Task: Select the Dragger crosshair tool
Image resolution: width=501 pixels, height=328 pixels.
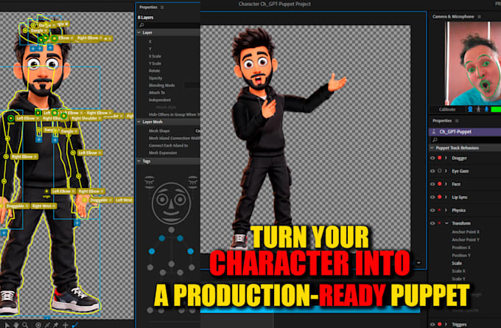Action: pos(65,325)
